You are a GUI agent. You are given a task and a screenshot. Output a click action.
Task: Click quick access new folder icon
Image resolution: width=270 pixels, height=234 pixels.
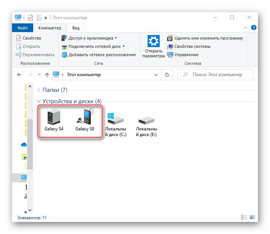[39, 18]
